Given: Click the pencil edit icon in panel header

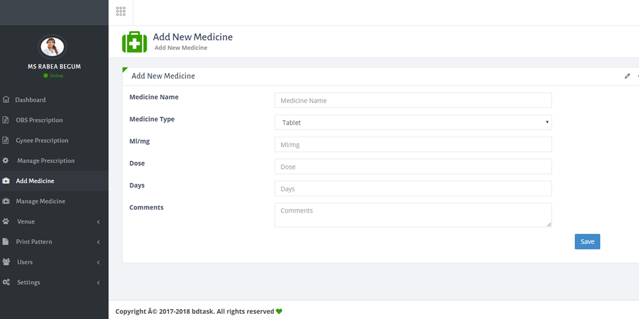Looking at the screenshot, I should (x=627, y=76).
